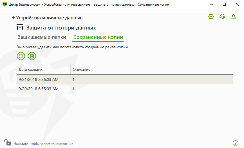Click description '1' in the 9/21/2018 row
Screen dimensions: 244x148
click(x=73, y=79)
